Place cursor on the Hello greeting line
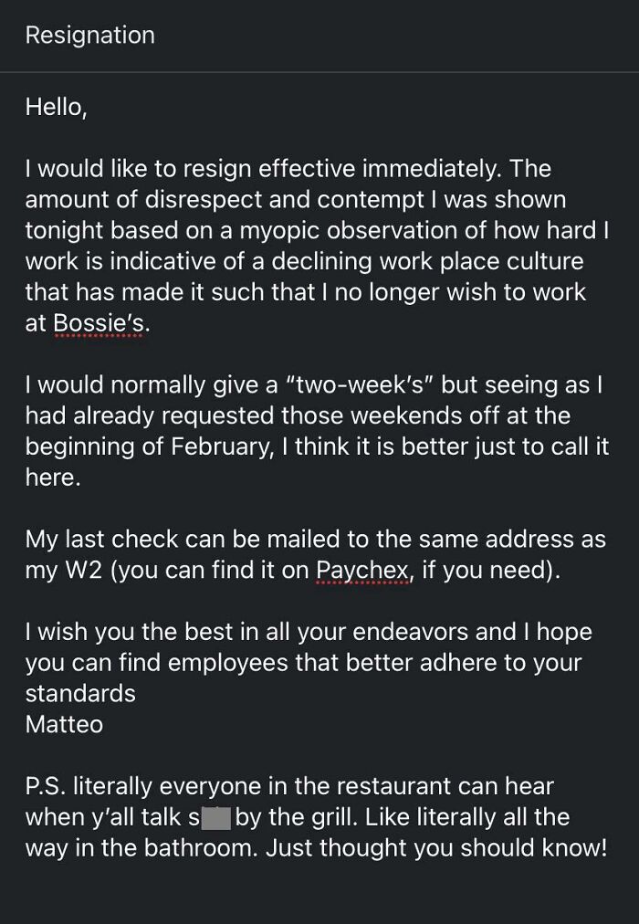The image size is (639, 924). pyautogui.click(x=56, y=107)
